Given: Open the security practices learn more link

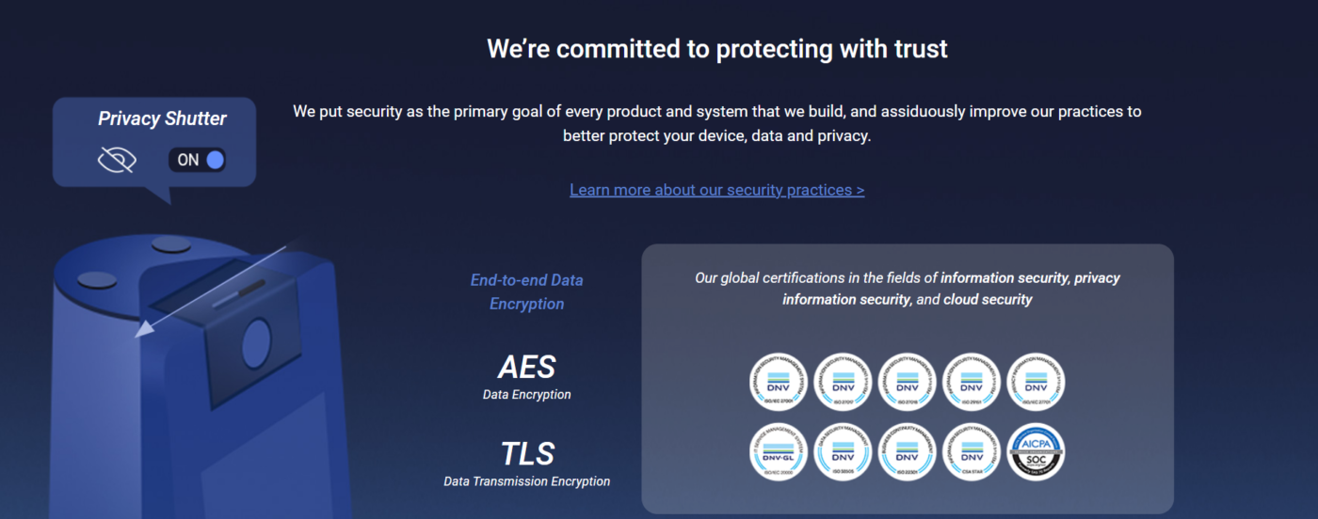Looking at the screenshot, I should (x=717, y=190).
